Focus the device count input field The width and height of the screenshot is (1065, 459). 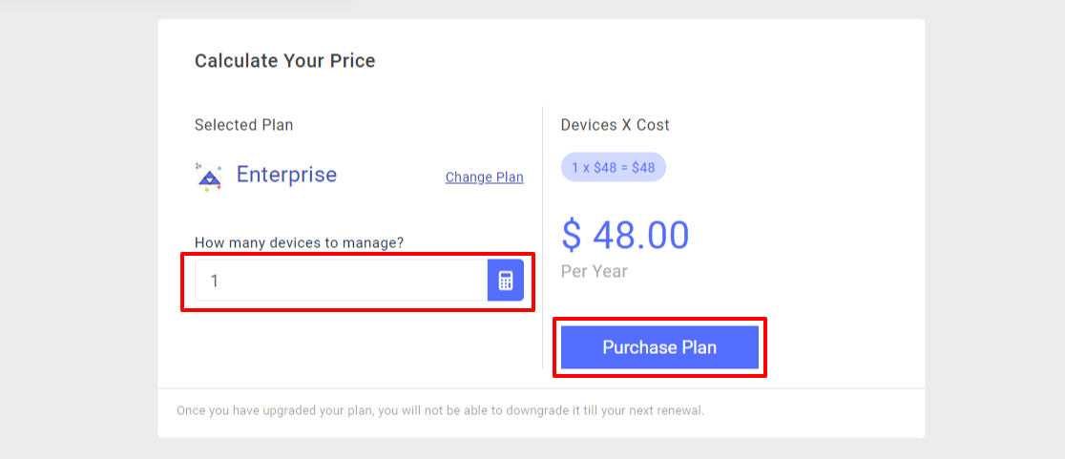[342, 281]
